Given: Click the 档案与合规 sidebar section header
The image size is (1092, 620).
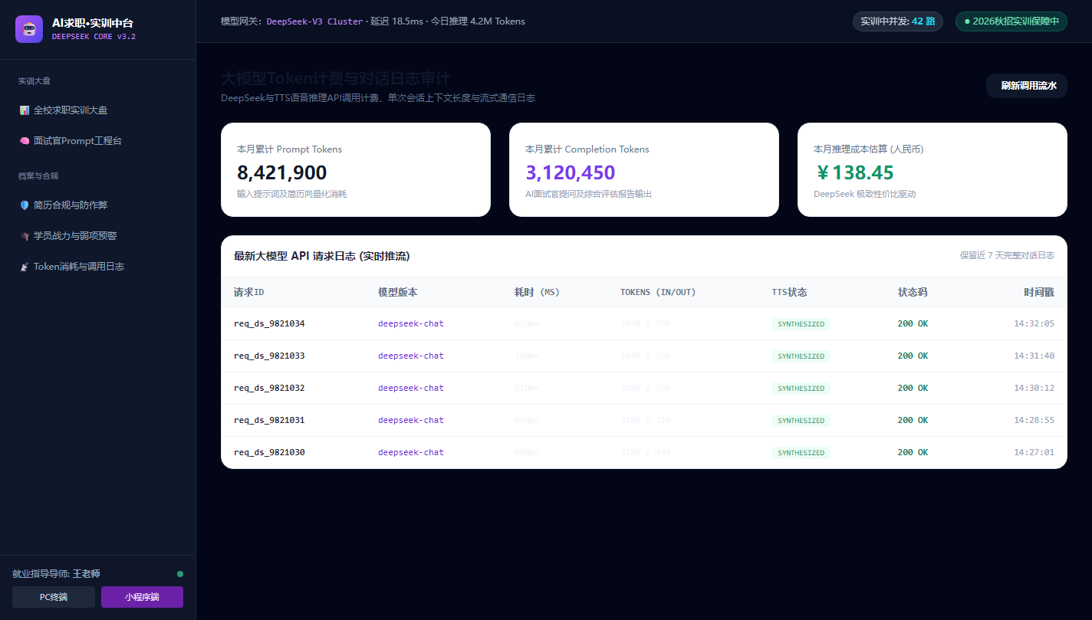Looking at the screenshot, I should [38, 176].
